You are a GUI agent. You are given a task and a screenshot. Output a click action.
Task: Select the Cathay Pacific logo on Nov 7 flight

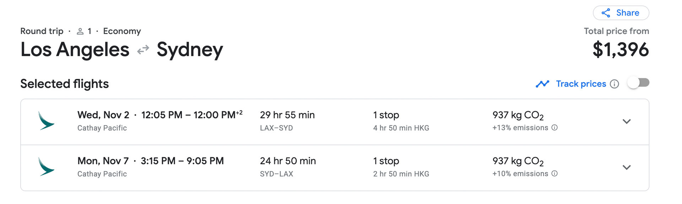click(x=45, y=167)
